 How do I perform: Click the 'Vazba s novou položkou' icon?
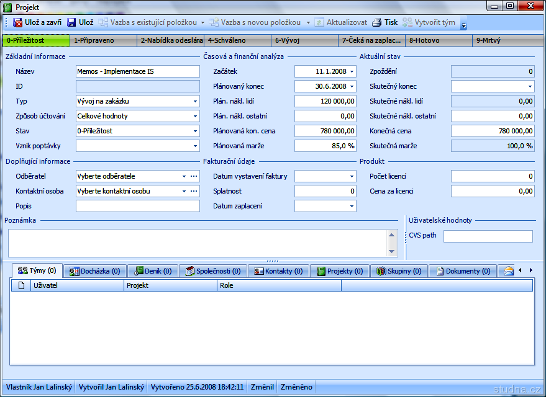coord(214,23)
